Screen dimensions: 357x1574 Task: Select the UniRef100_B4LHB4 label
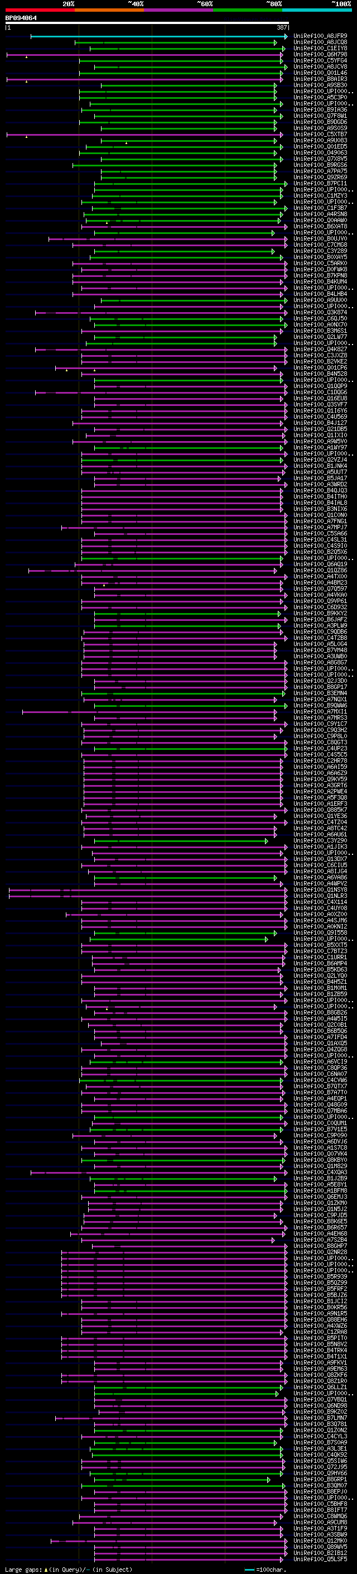pyautogui.click(x=320, y=294)
